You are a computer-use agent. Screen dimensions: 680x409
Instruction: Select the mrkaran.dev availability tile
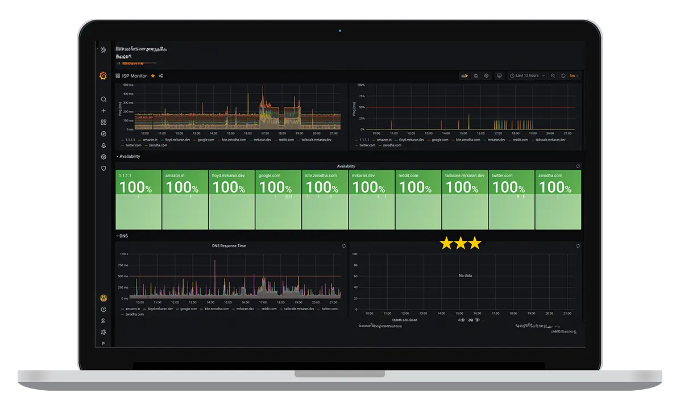[372, 200]
